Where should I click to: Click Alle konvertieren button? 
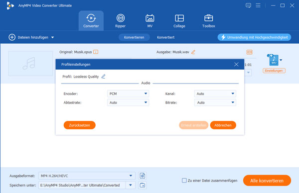tap(267, 181)
